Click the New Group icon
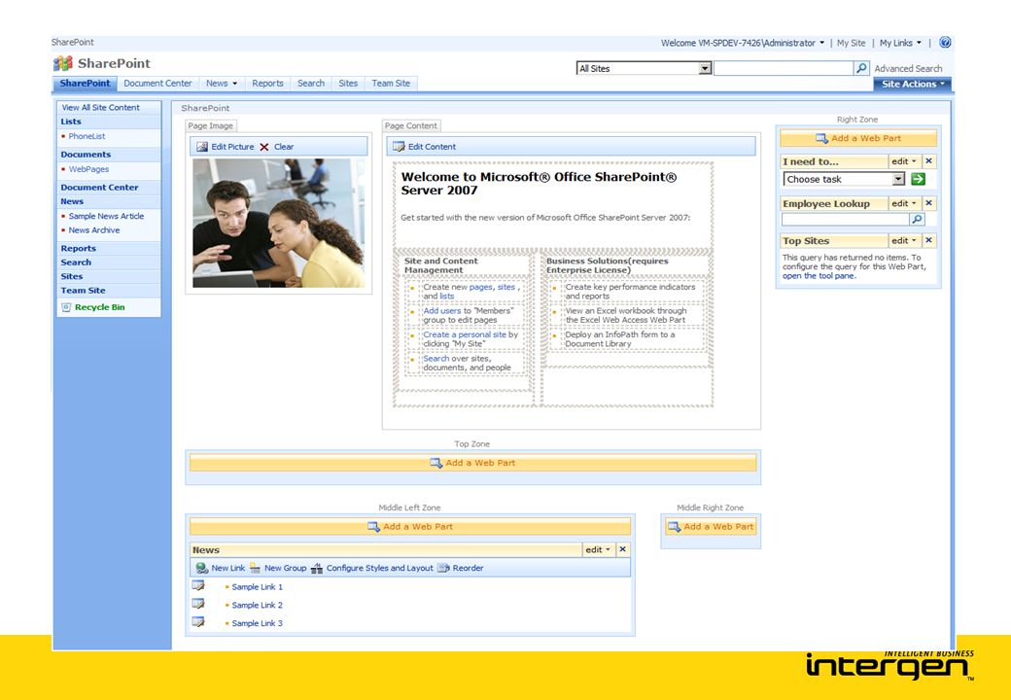This screenshot has width=1011, height=700. click(x=255, y=568)
